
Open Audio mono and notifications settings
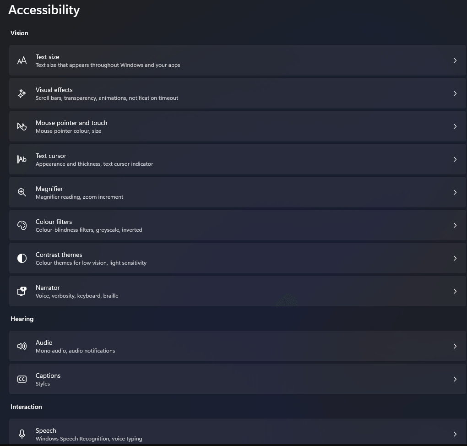pyautogui.click(x=237, y=346)
